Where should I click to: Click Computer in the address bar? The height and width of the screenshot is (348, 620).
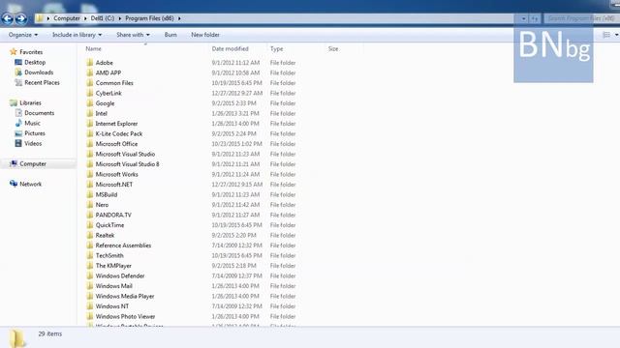click(x=67, y=18)
